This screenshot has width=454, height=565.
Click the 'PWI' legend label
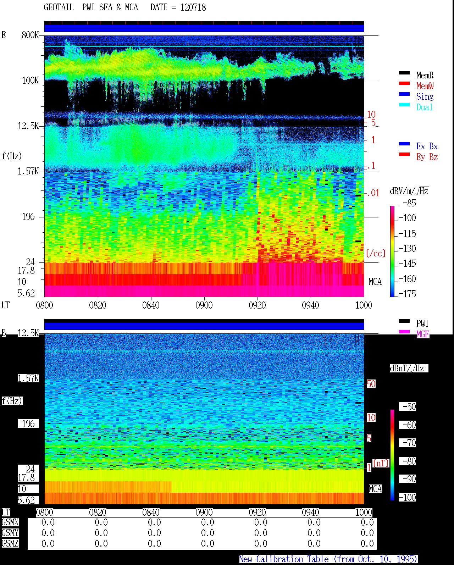[x=422, y=323]
